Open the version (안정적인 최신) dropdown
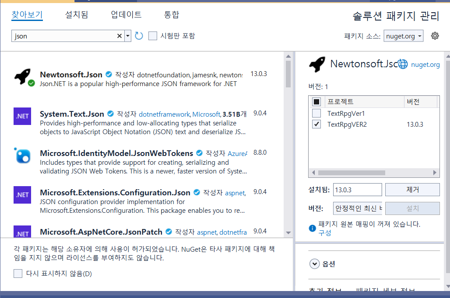The image size is (450, 298). [x=358, y=208]
